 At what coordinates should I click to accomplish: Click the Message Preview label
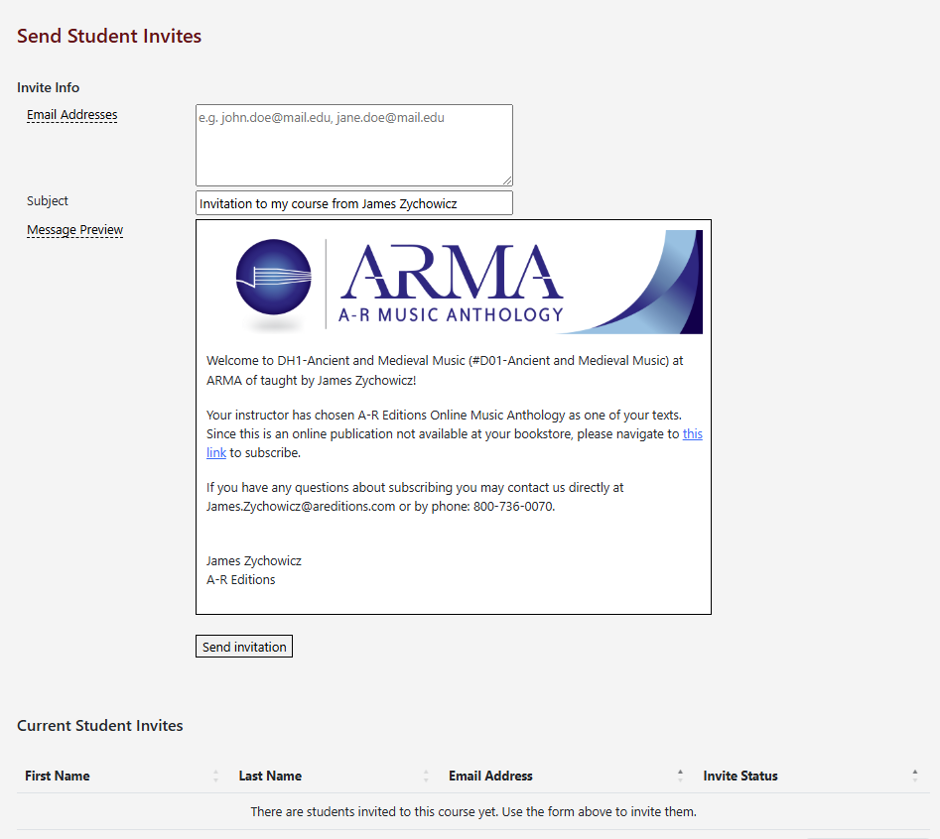pyautogui.click(x=74, y=230)
